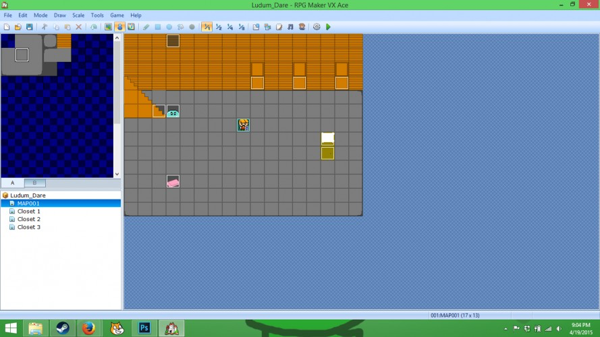Screen dimensions: 600x337
Task: Select the Rectangle draw tool
Action: (158, 27)
